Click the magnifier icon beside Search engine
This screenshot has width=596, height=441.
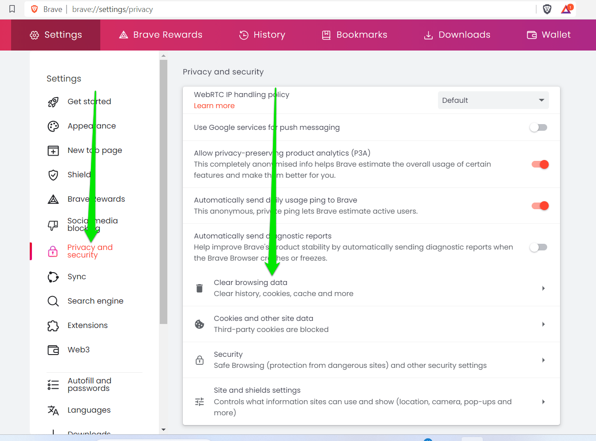point(53,301)
